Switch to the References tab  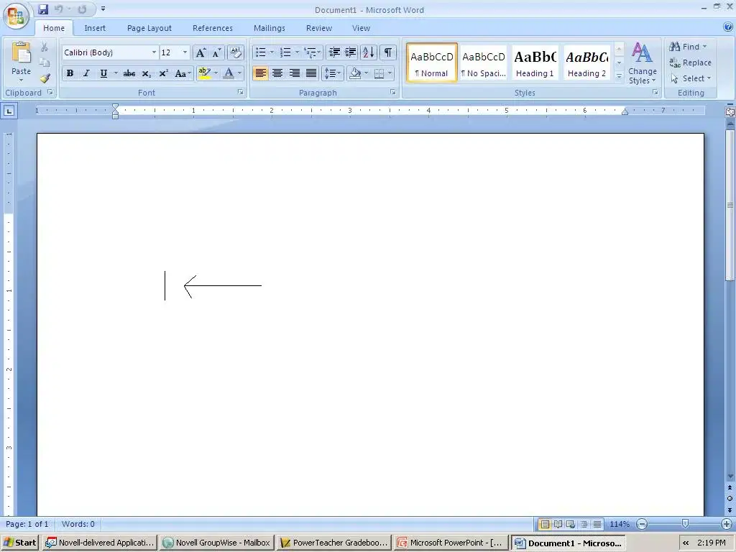[213, 28]
